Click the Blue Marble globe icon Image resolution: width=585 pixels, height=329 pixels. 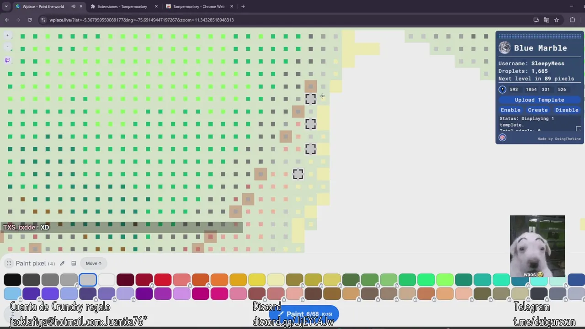pyautogui.click(x=505, y=48)
